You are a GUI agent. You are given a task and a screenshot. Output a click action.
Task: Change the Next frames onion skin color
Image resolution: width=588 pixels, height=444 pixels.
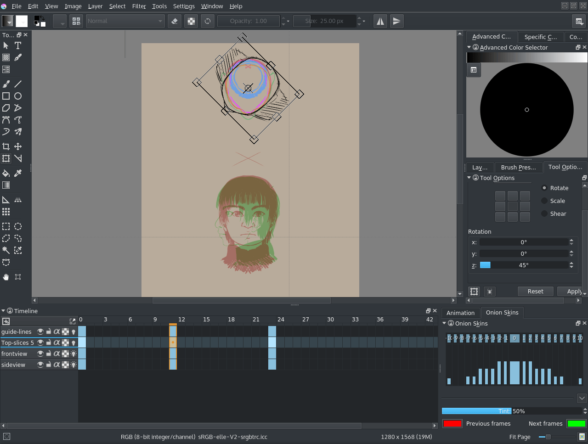[576, 423]
